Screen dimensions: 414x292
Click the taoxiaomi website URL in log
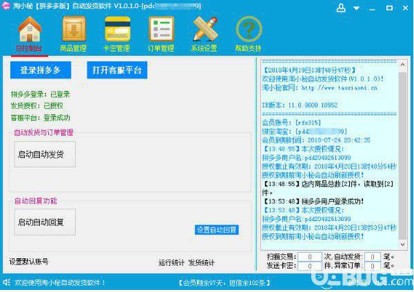[x=339, y=88]
